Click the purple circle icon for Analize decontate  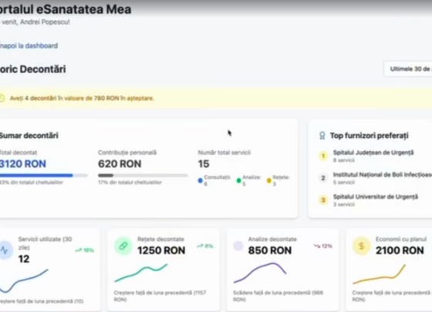pyautogui.click(x=238, y=246)
